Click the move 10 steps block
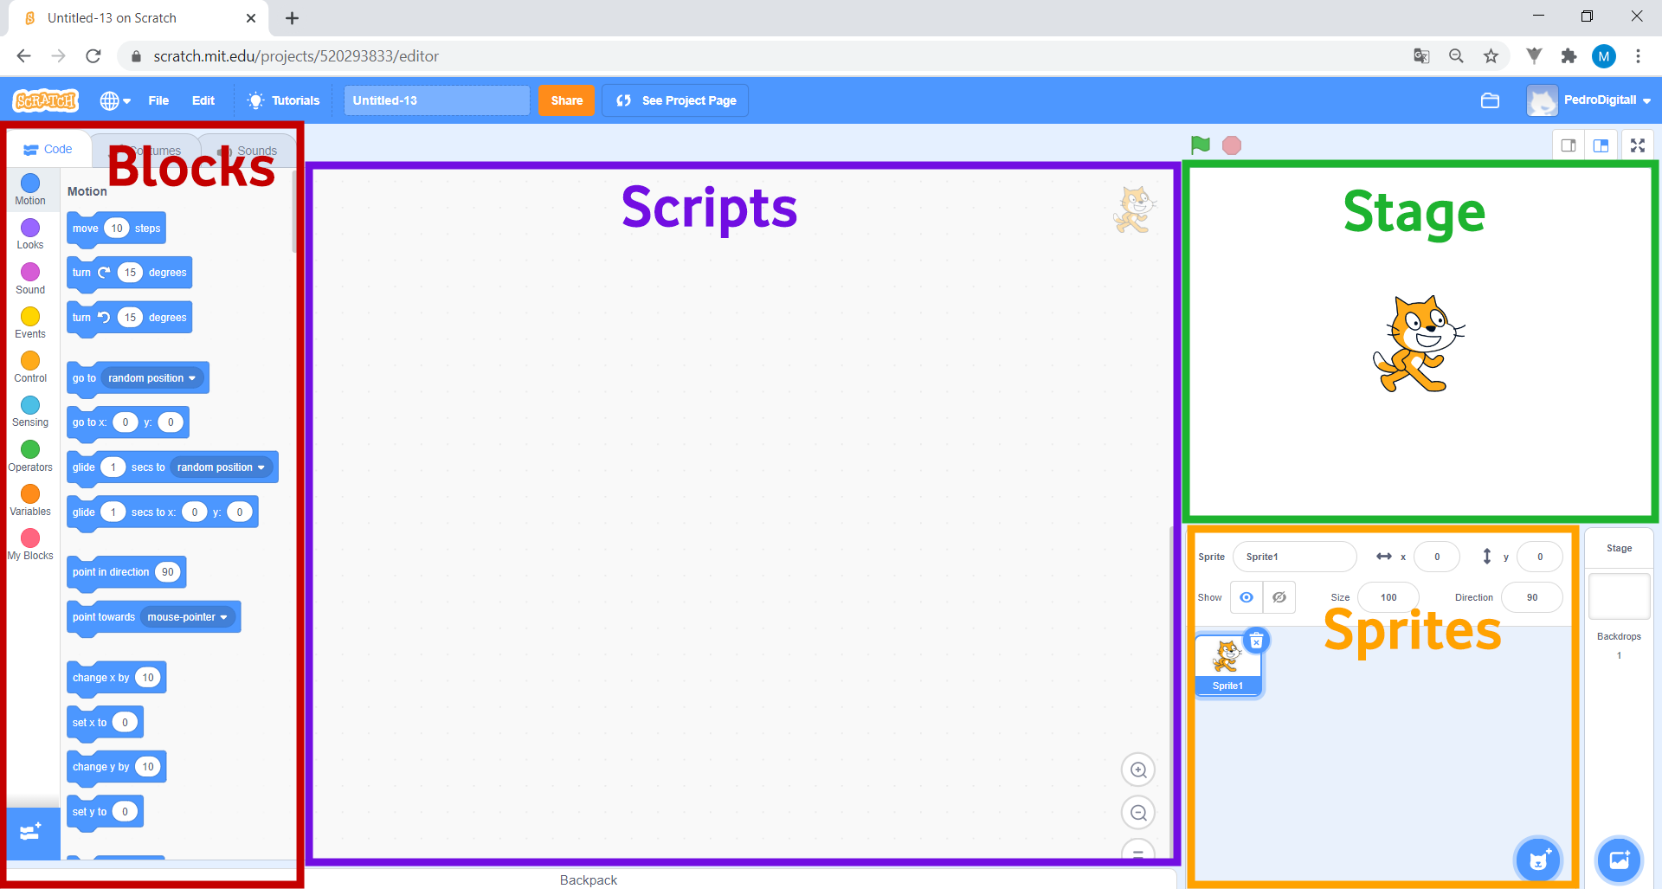The width and height of the screenshot is (1662, 889). pos(116,229)
